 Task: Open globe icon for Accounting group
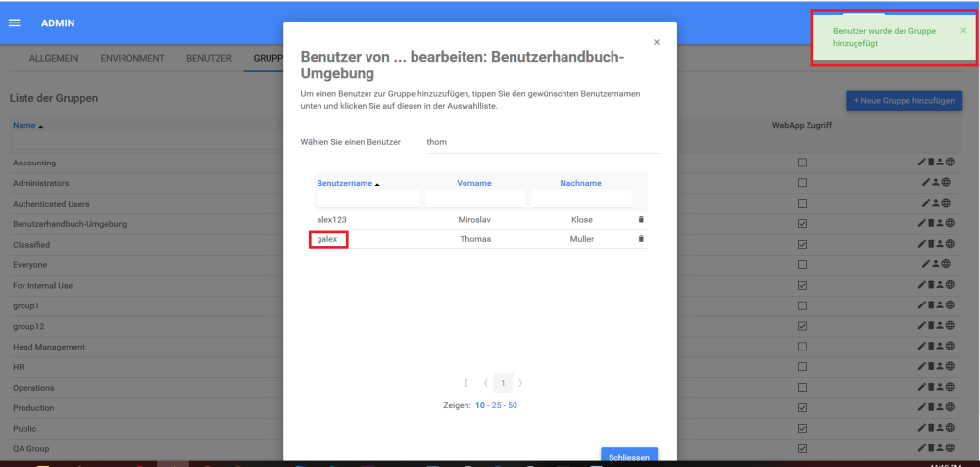(x=950, y=163)
